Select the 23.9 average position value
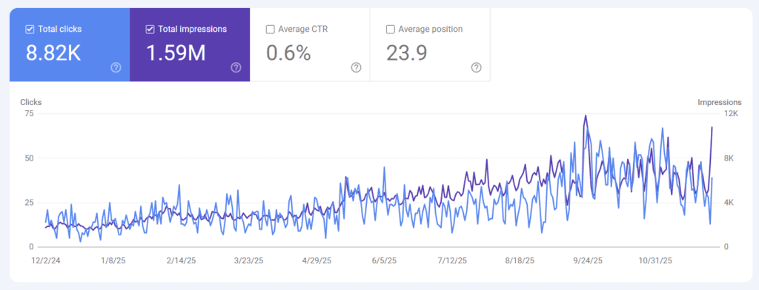The image size is (759, 290). [407, 53]
